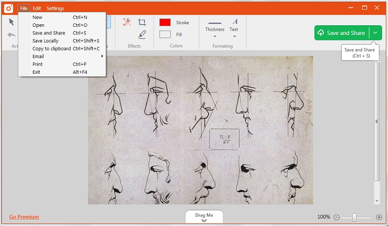Choose Save Locally from File menu
The height and width of the screenshot is (226, 388).
[62, 41]
